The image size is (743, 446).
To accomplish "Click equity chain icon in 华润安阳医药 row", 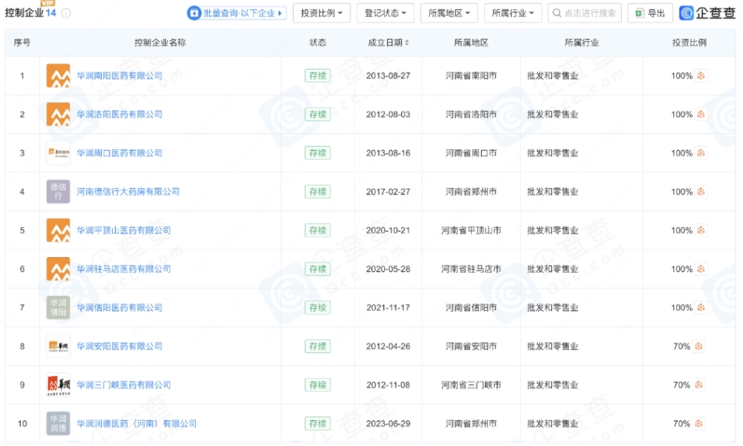I will pos(699,346).
